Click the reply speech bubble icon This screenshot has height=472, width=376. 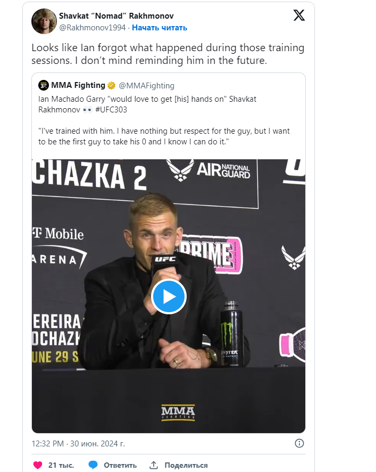pos(93,465)
